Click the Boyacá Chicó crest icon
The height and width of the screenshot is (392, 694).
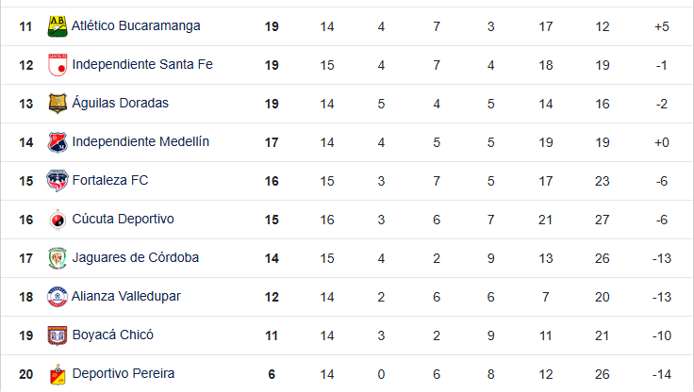58,335
